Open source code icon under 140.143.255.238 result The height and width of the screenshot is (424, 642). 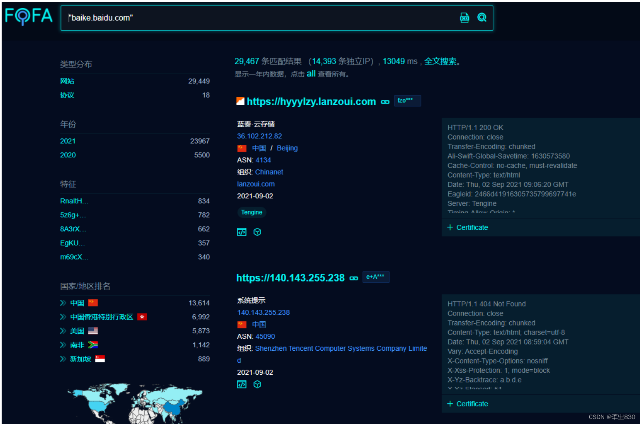tap(242, 384)
